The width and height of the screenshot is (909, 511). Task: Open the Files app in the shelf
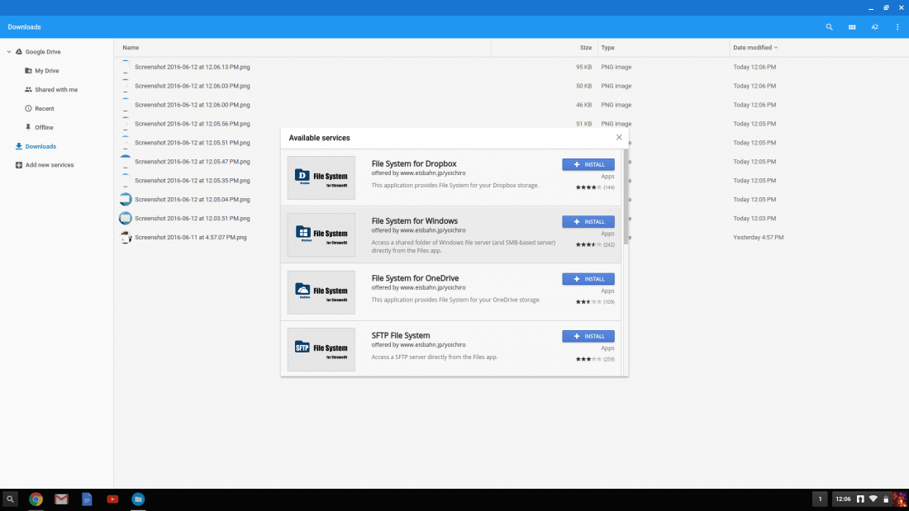pyautogui.click(x=138, y=499)
